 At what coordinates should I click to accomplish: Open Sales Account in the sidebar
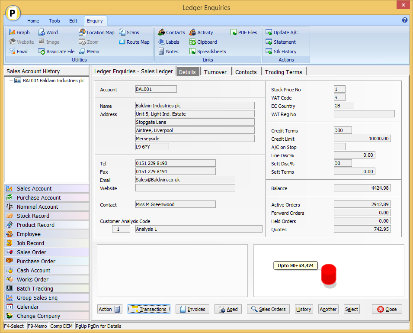[x=47, y=188]
